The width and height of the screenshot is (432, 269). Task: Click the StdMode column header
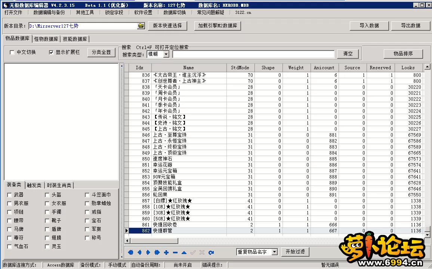pos(240,68)
